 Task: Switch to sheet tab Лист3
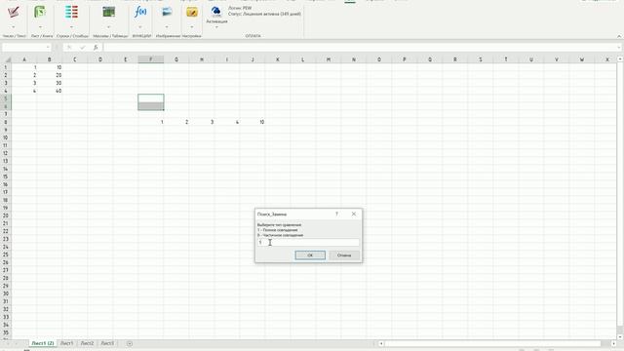coord(107,343)
